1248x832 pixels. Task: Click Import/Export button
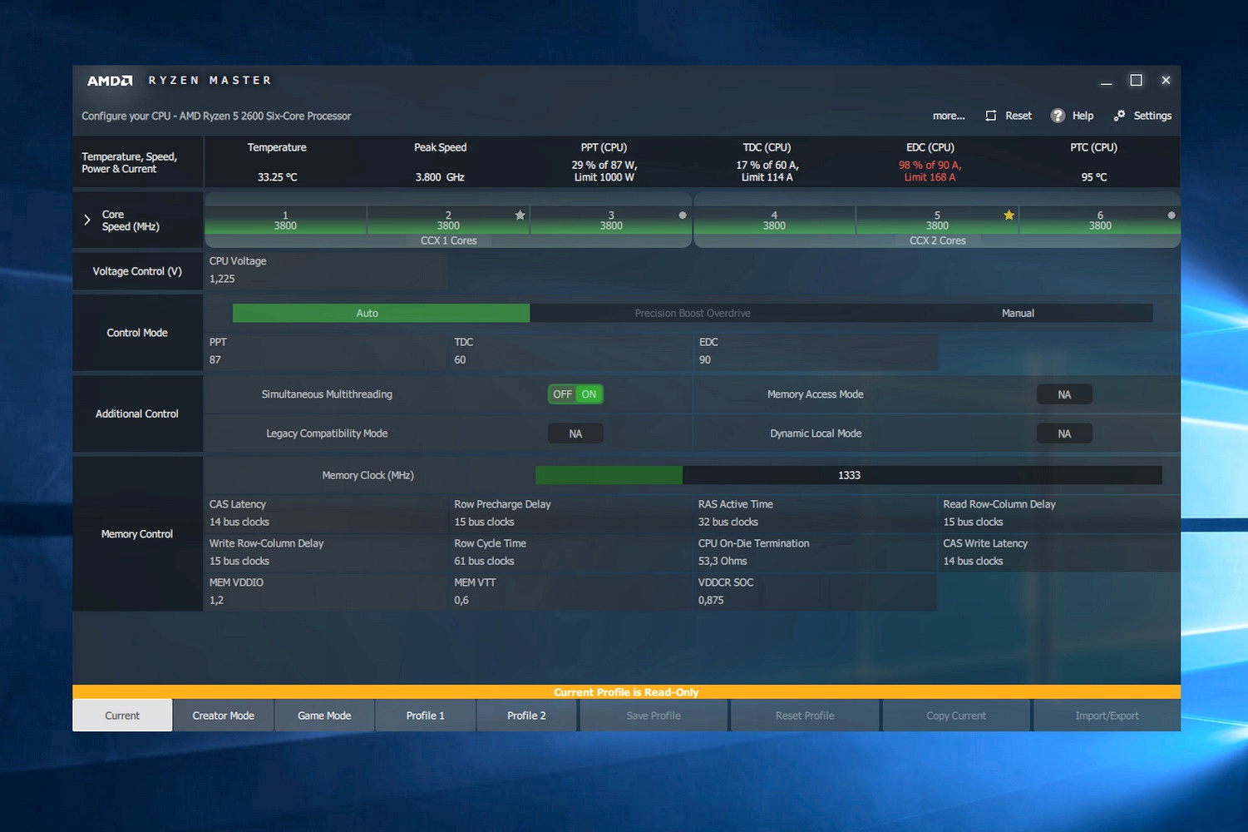1107,716
